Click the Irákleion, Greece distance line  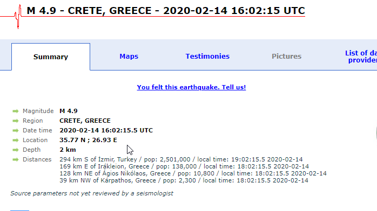click(184, 166)
